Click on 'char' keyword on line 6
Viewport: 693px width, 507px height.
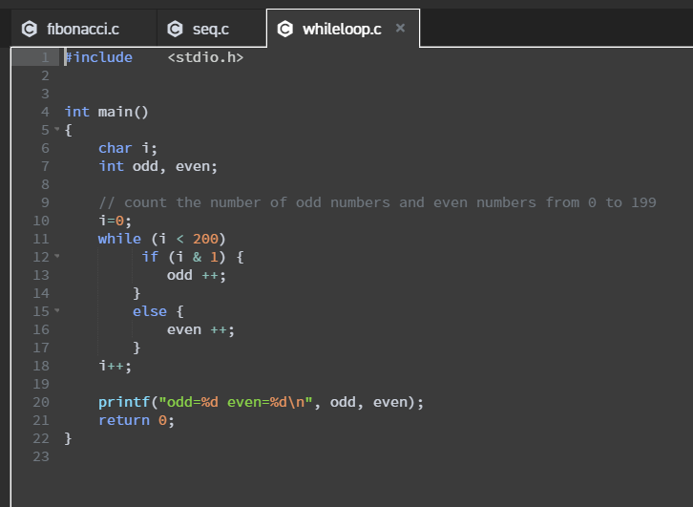click(x=115, y=148)
